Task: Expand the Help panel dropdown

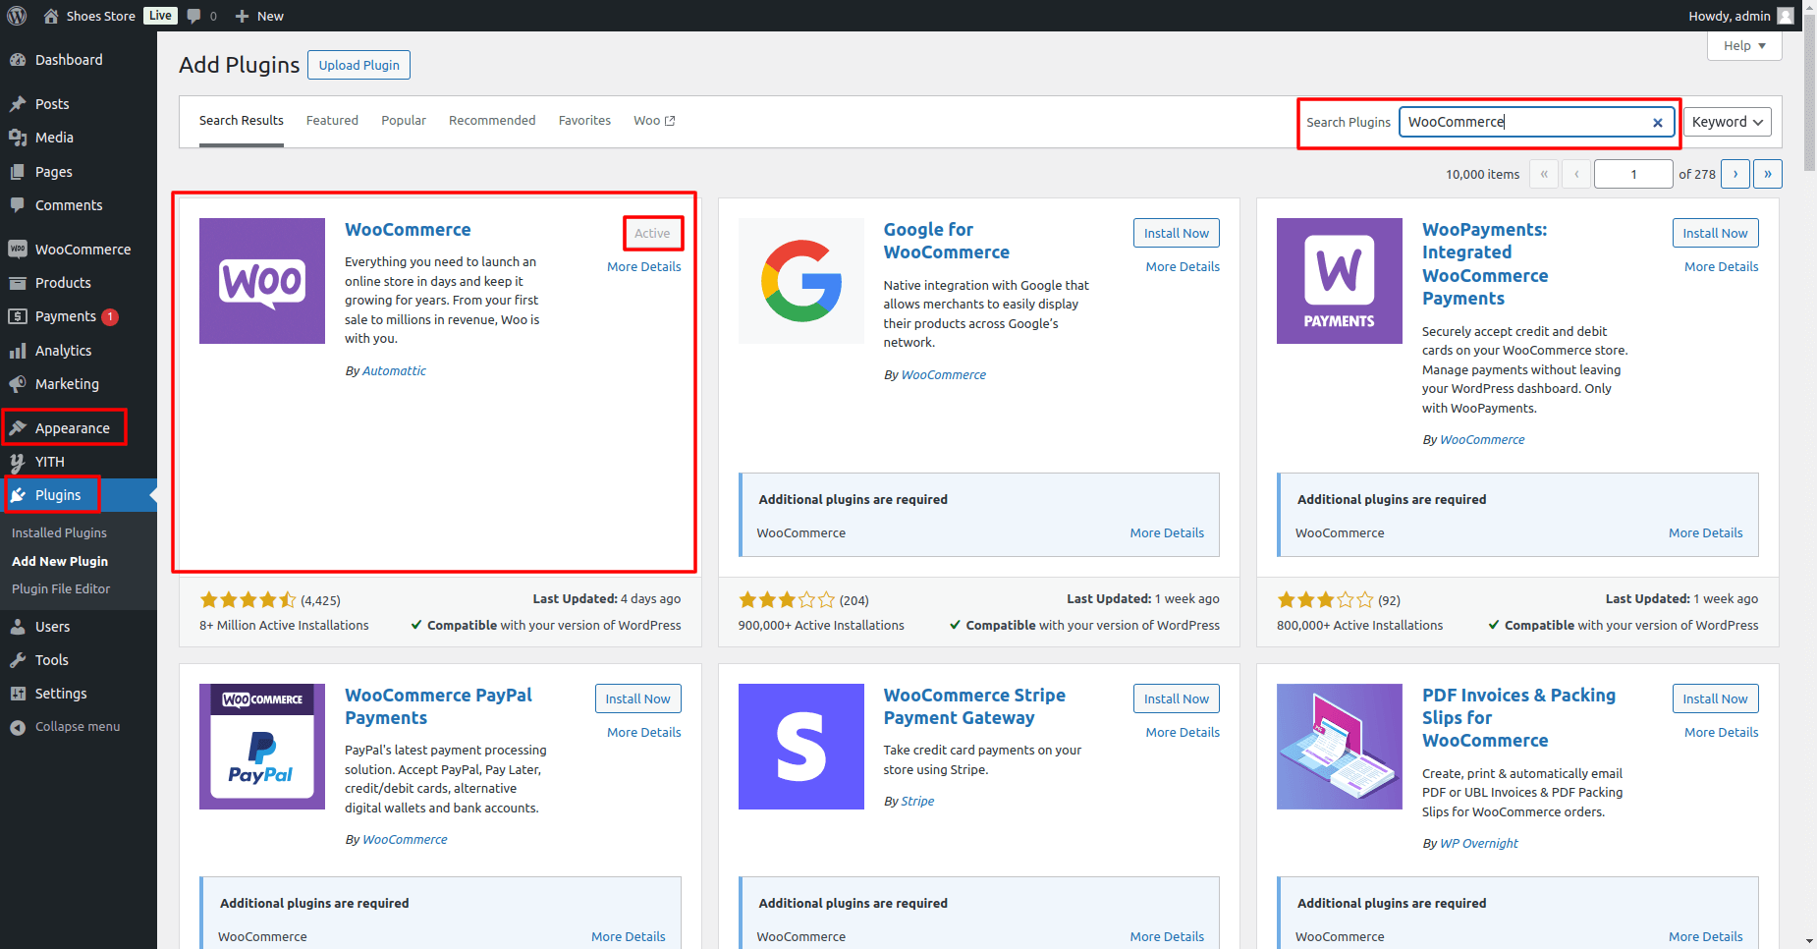Action: [x=1744, y=46]
